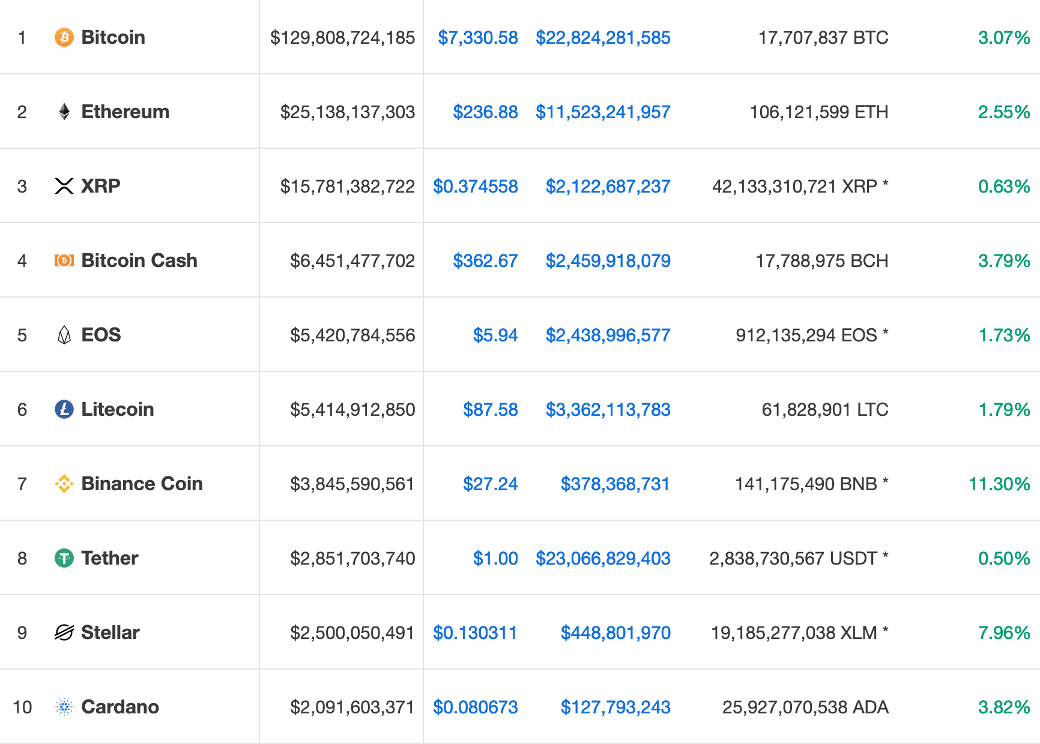This screenshot has width=1040, height=744.
Task: Click Ethereum volume $11,523,241,957
Action: click(x=603, y=112)
